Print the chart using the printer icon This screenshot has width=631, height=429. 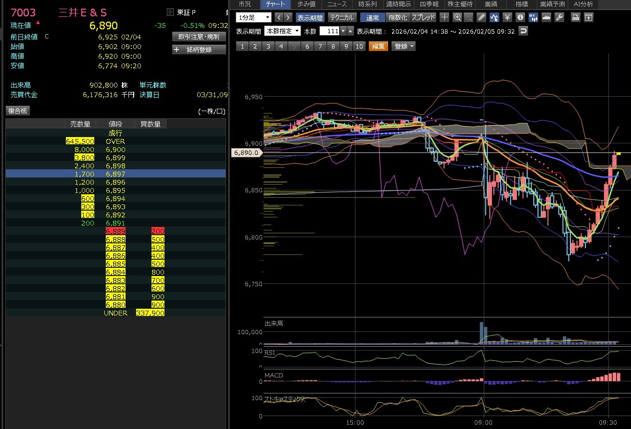575,17
